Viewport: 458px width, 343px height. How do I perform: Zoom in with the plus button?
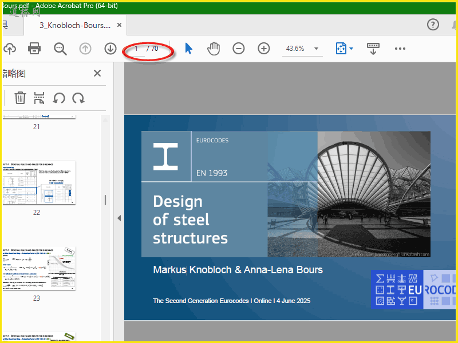[264, 49]
